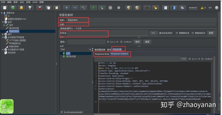
Task: Check 正则表达式 beside the 查找 button
Action: click(121, 42)
